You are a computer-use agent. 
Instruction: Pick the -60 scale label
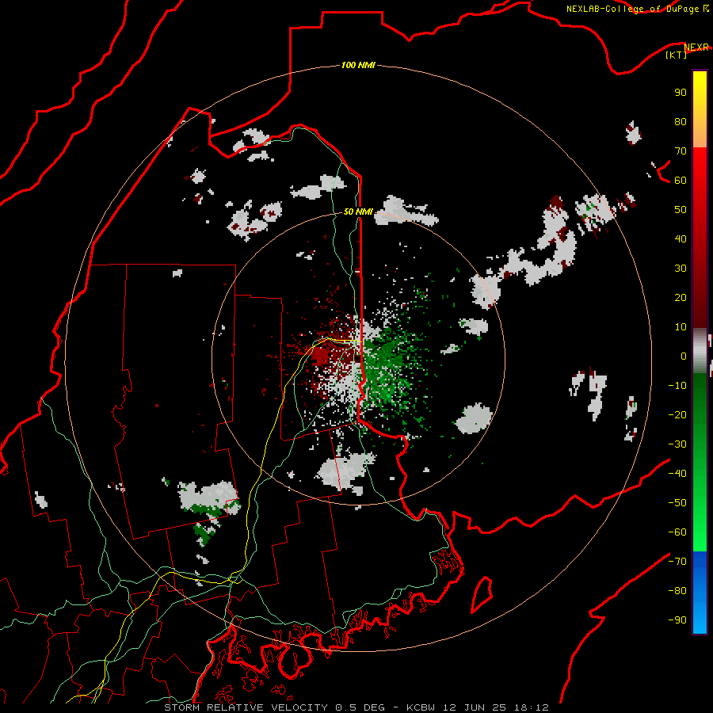point(677,532)
